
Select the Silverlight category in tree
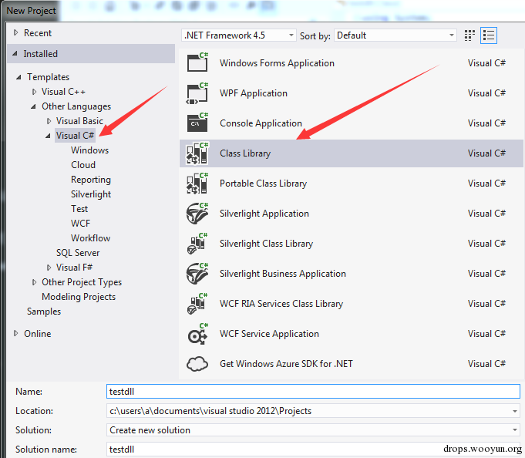click(91, 194)
